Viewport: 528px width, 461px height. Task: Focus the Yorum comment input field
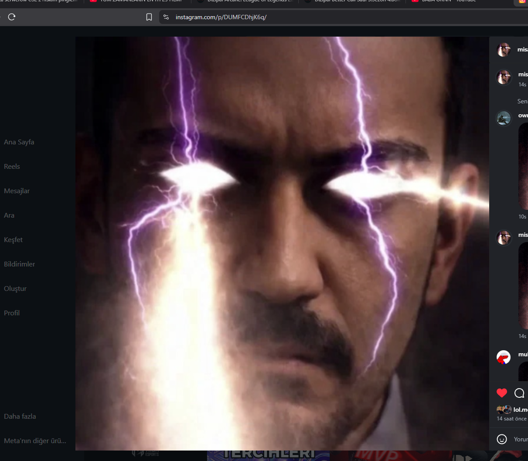[521, 439]
